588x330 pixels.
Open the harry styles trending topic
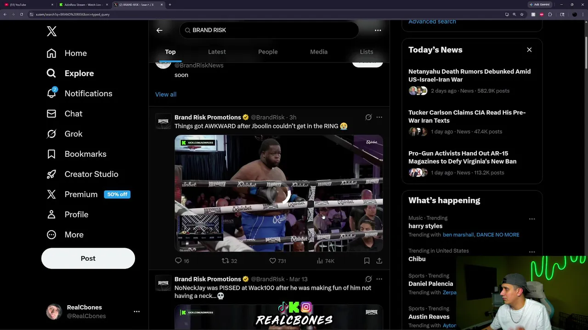425,226
